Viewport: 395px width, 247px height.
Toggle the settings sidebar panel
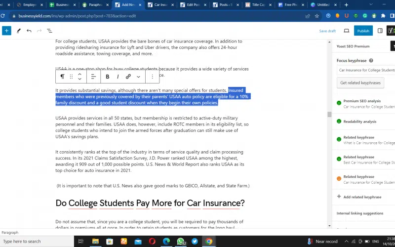coord(380,31)
